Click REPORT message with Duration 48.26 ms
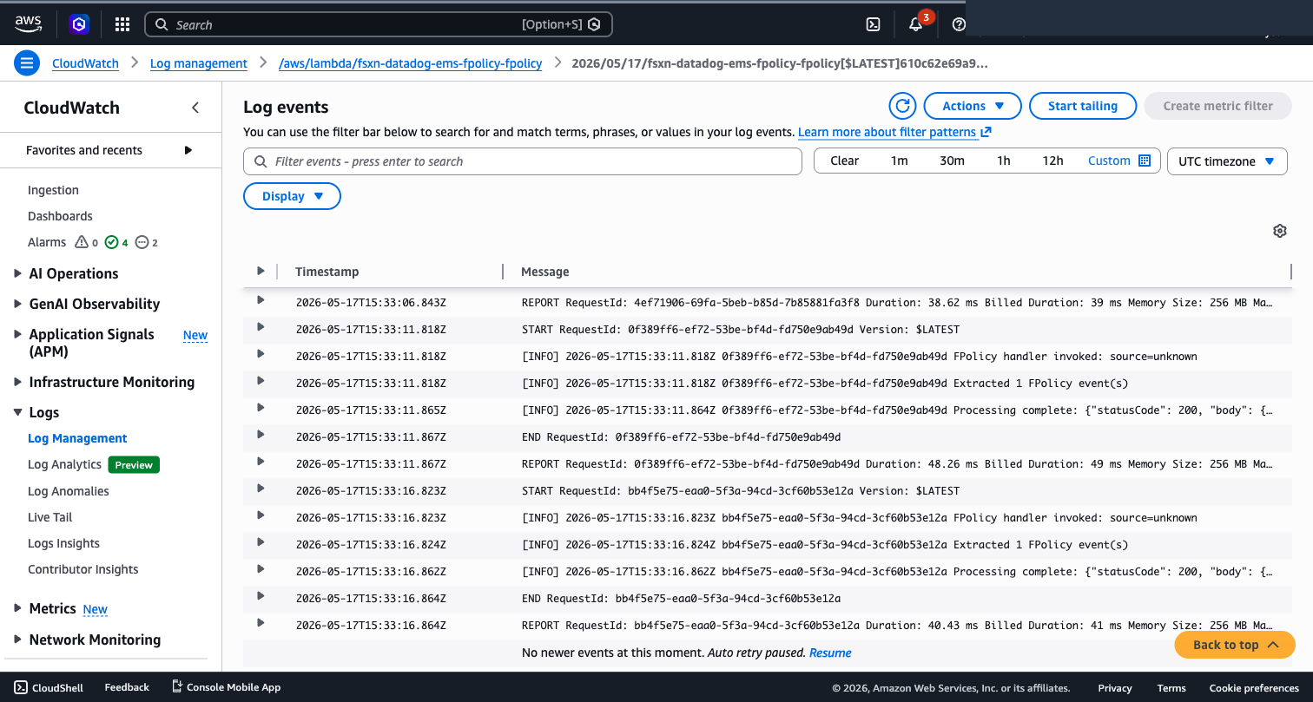Viewport: 1313px width, 702px height. coord(897,464)
